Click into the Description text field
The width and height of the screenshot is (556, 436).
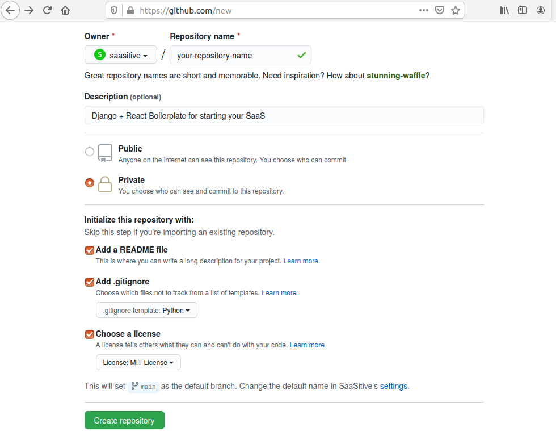pyautogui.click(x=284, y=115)
